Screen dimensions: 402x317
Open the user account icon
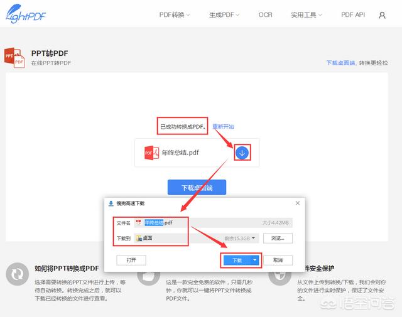382,15
